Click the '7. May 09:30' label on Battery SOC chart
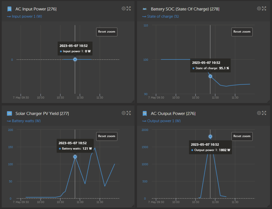The image size is (272, 209). click(156, 98)
